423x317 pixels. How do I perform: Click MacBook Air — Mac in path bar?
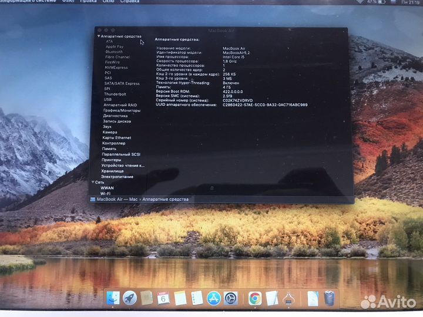pos(117,199)
